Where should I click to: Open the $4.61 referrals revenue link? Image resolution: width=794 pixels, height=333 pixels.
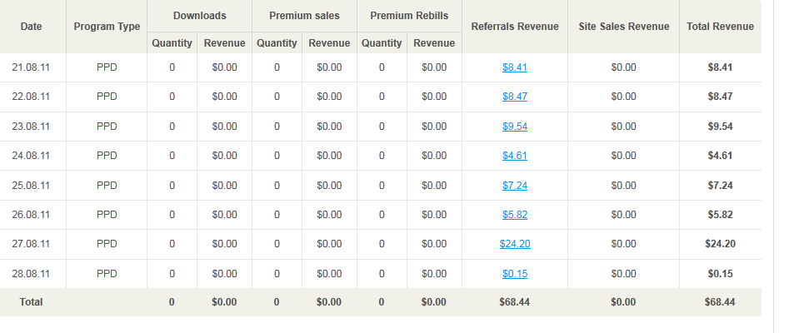click(x=514, y=156)
